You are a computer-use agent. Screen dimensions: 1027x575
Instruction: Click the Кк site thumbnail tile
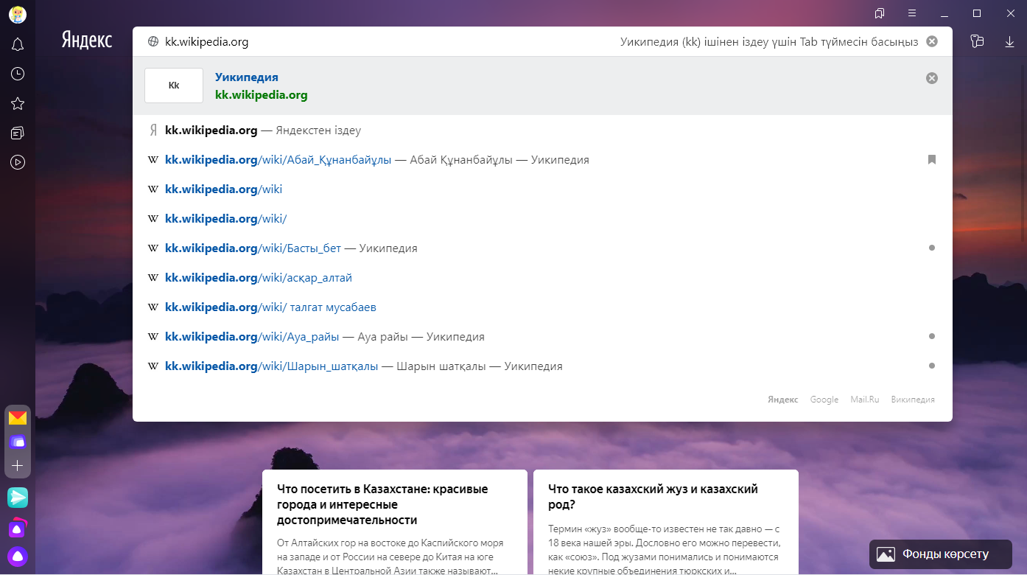pos(174,86)
